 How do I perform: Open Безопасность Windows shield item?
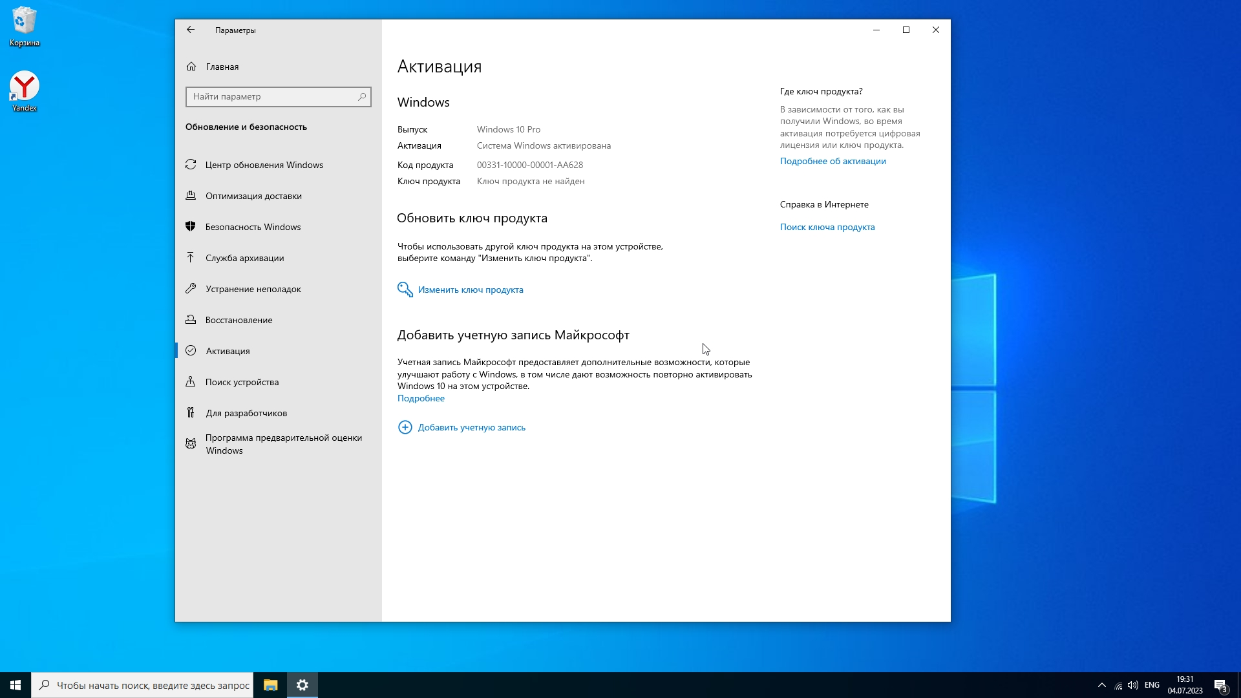(x=253, y=227)
